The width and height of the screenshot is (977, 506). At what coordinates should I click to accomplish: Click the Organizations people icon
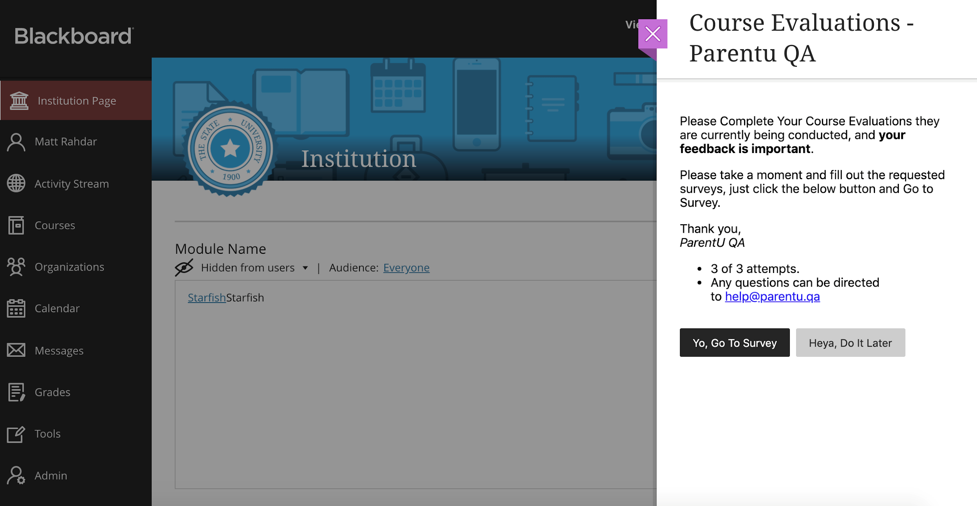click(x=16, y=267)
